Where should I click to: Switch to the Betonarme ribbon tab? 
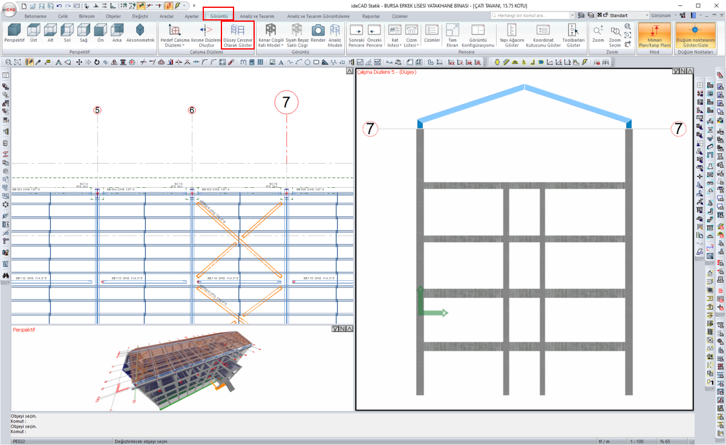point(36,16)
